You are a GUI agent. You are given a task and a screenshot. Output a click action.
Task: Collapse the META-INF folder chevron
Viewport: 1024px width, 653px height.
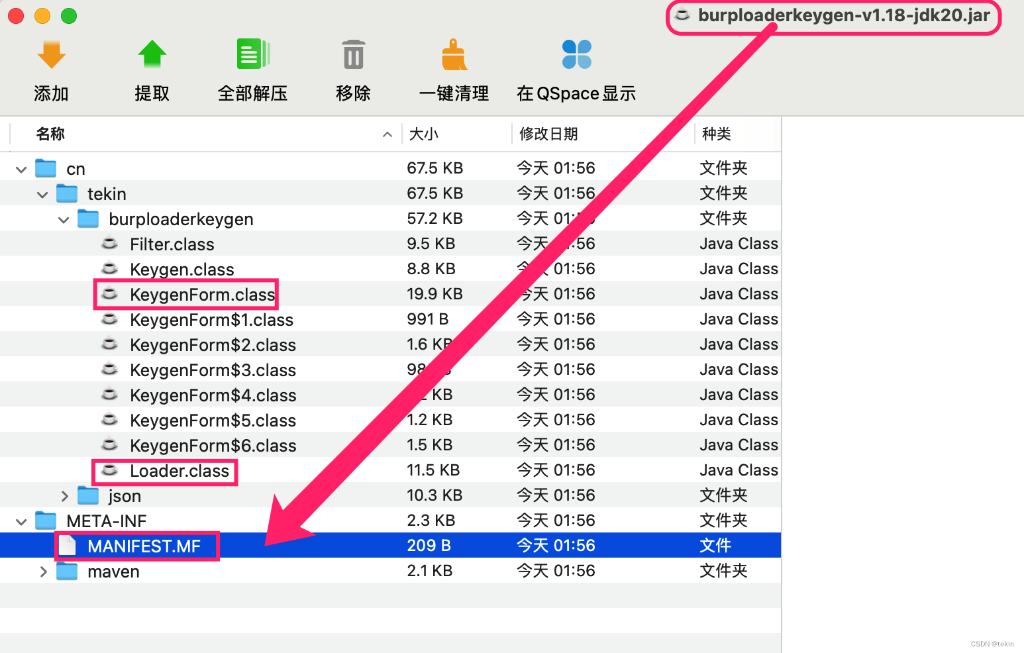coord(21,522)
